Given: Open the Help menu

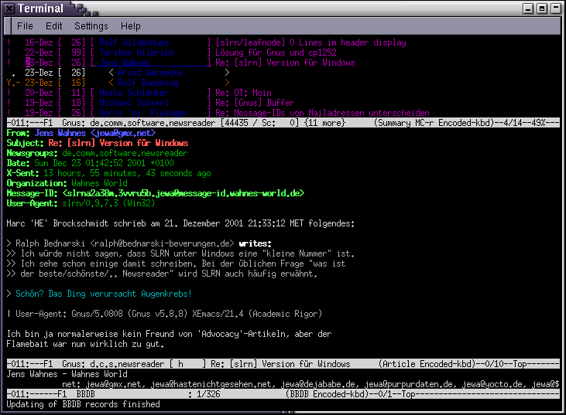Looking at the screenshot, I should pos(131,26).
